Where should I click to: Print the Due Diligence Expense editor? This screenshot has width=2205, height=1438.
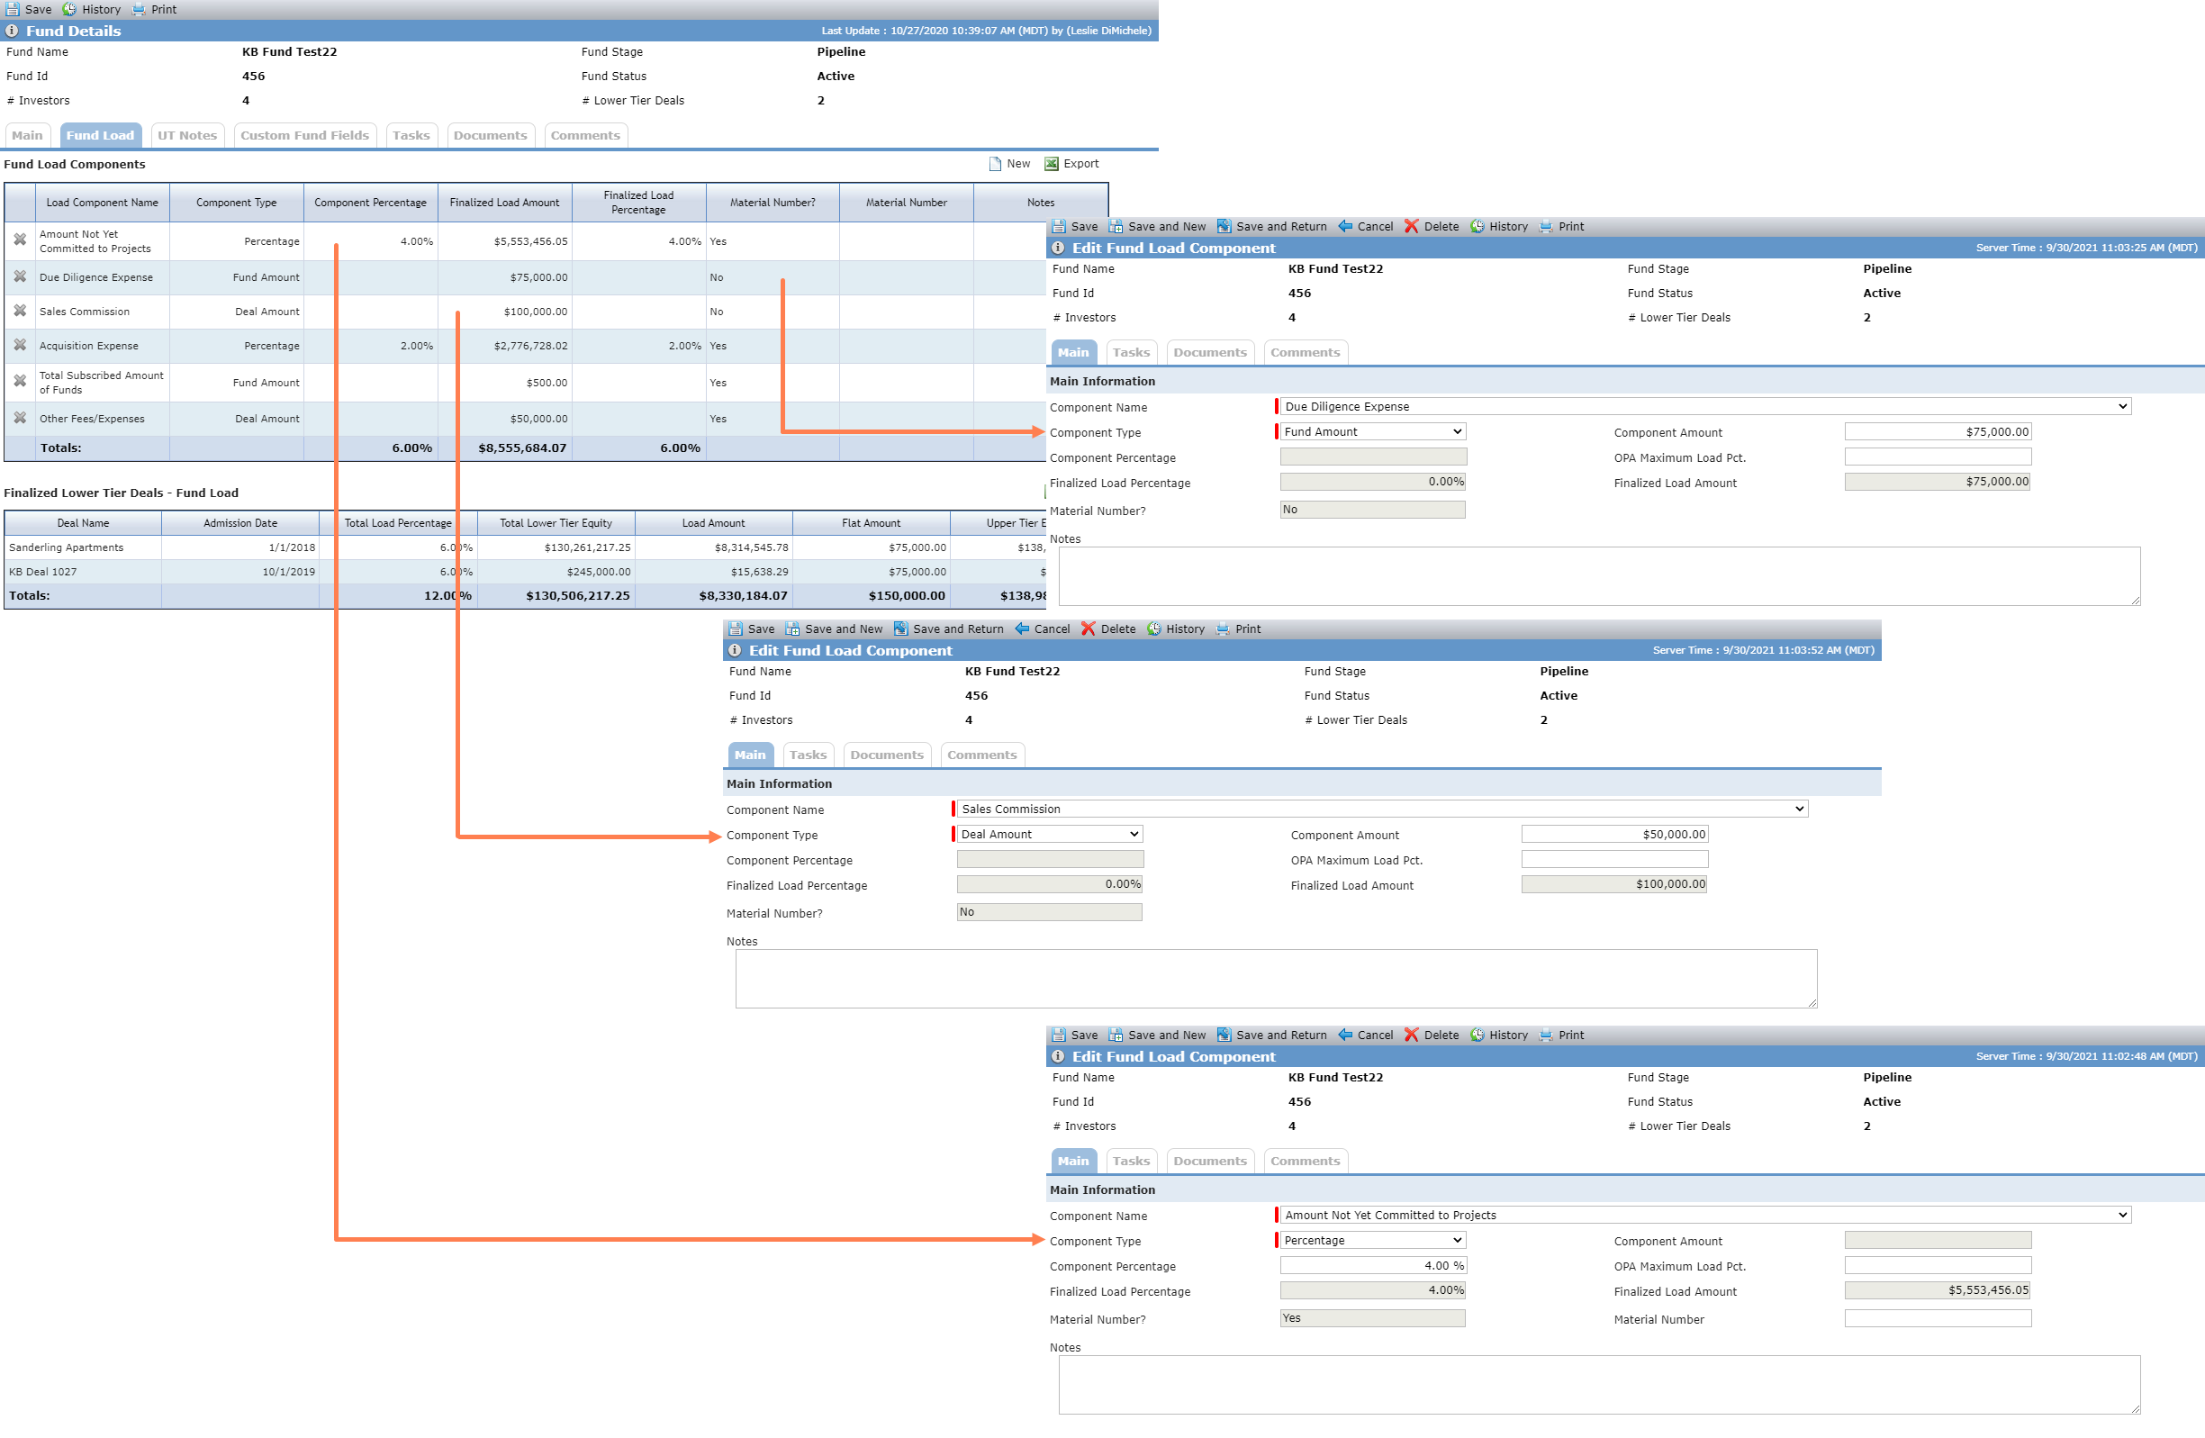pyautogui.click(x=1561, y=226)
